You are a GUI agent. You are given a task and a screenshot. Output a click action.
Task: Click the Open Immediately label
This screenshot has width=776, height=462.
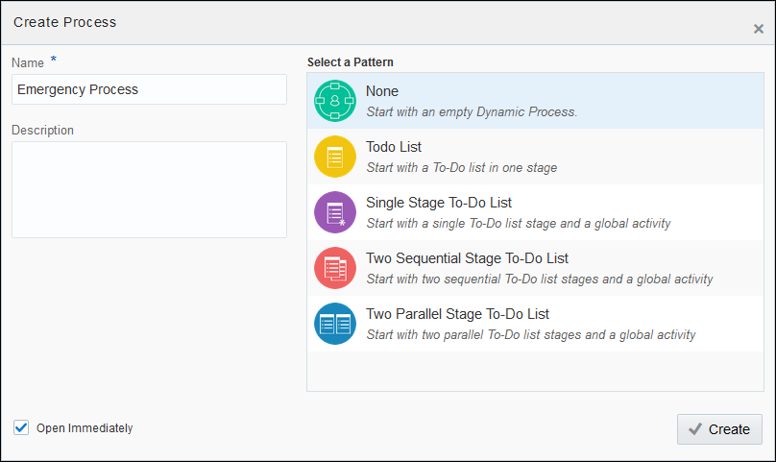(x=85, y=428)
